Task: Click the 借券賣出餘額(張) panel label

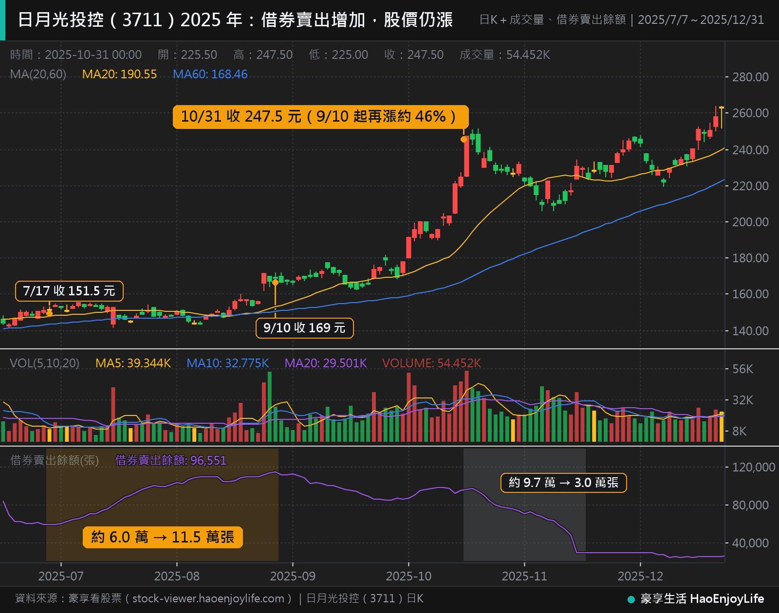Action: pyautogui.click(x=55, y=460)
